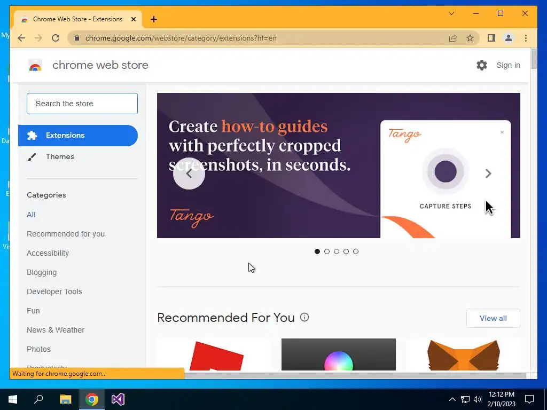Select the second carousel dot indicator

coord(327,251)
